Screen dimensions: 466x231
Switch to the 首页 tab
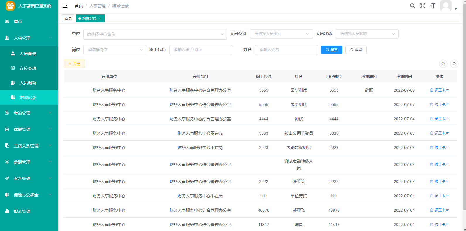(x=68, y=18)
